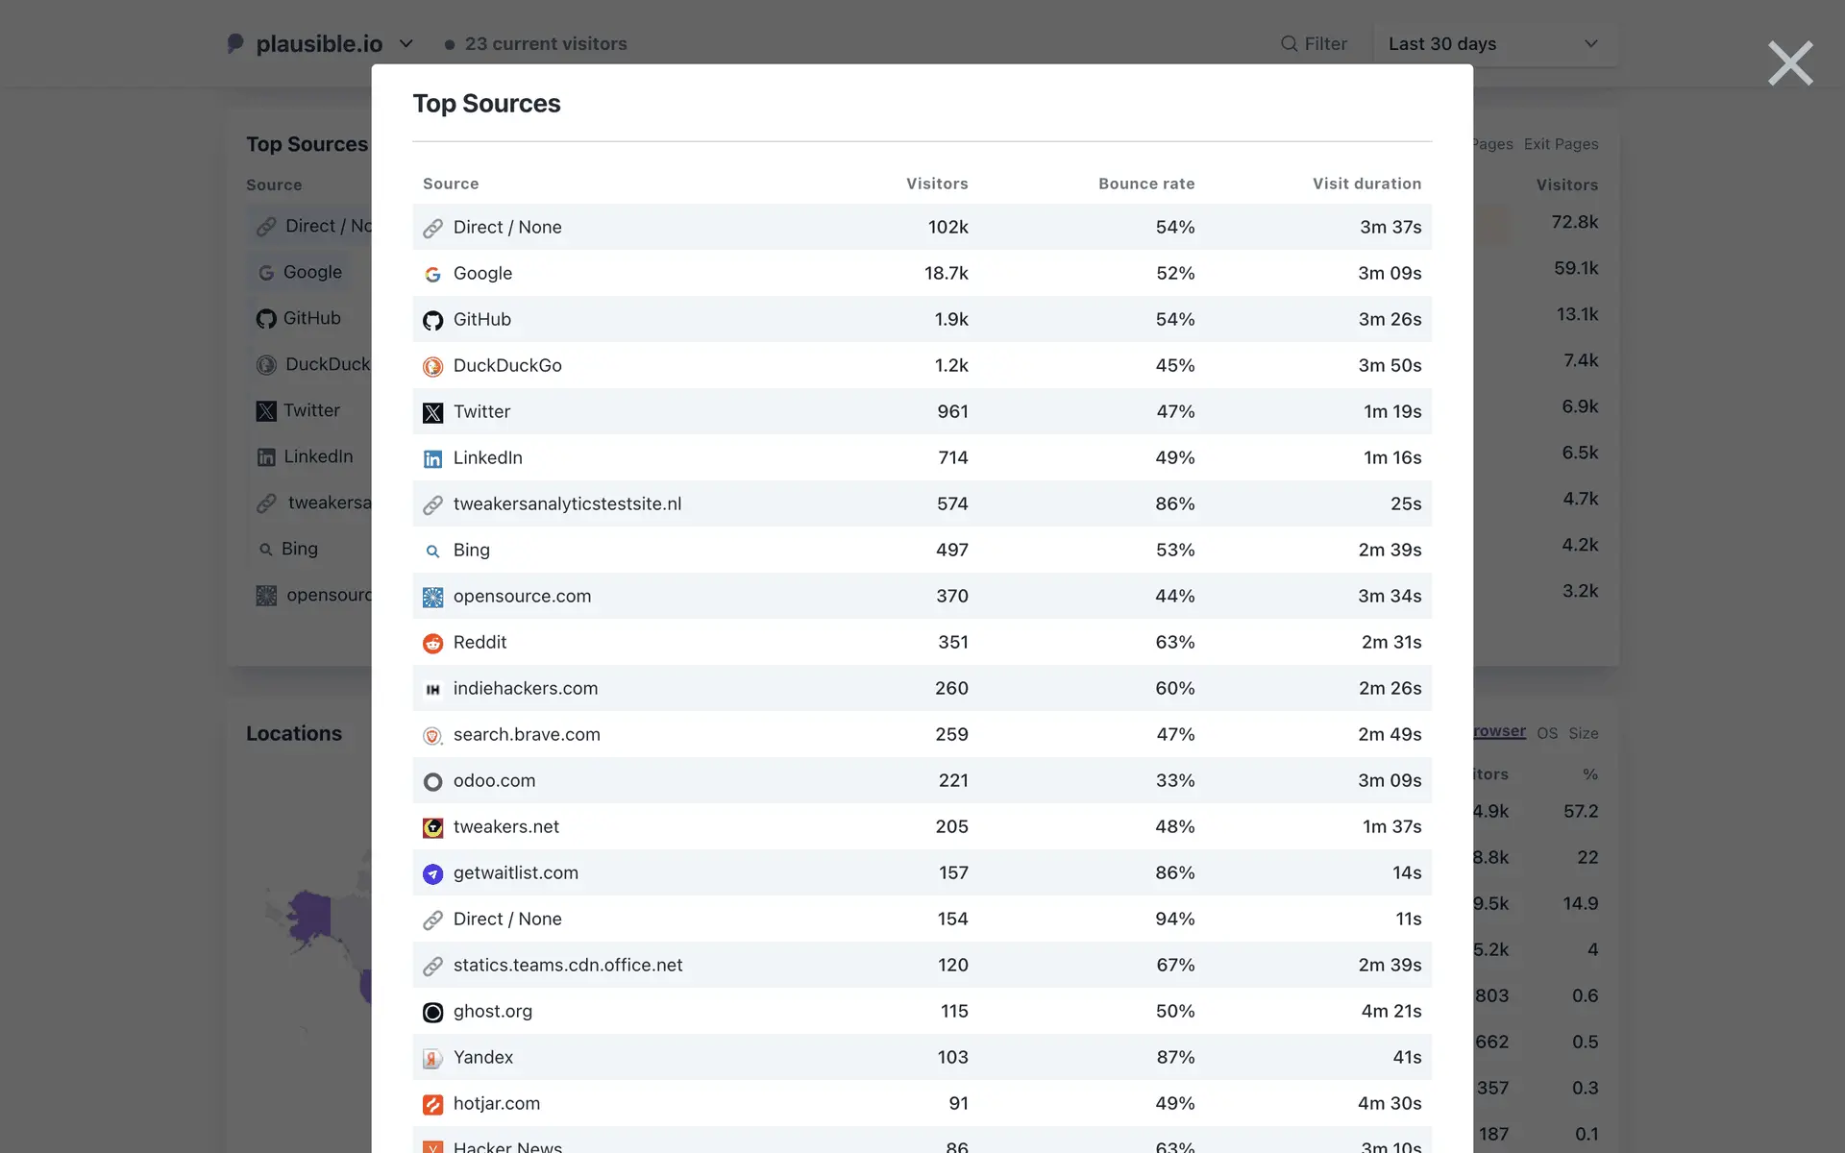
Task: Click the Google logo icon in modal
Action: pos(432,274)
